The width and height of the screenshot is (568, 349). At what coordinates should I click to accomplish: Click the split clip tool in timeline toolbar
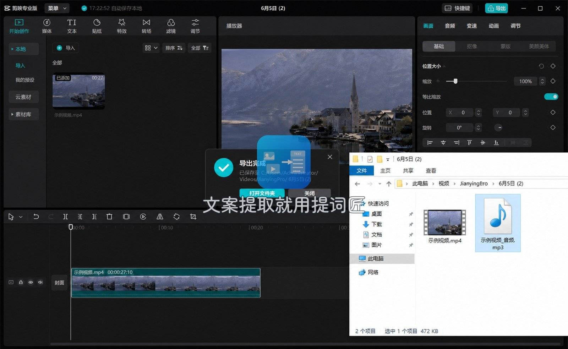click(65, 217)
